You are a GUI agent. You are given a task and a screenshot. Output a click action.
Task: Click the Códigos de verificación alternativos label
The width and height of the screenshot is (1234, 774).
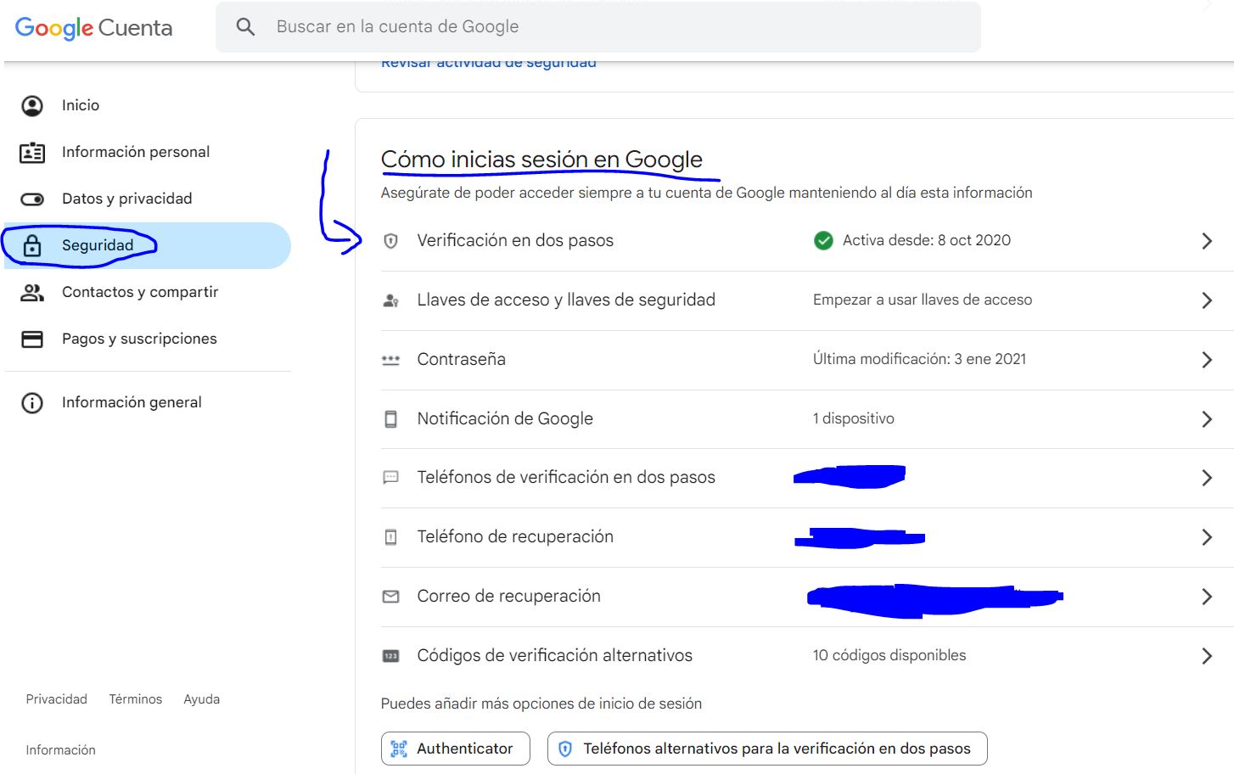click(555, 656)
